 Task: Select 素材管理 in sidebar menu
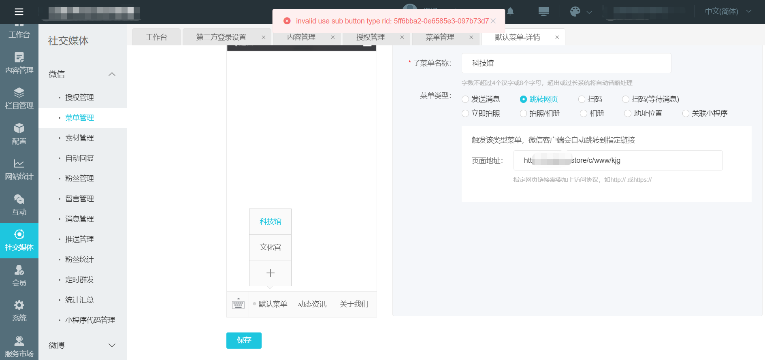pos(79,138)
